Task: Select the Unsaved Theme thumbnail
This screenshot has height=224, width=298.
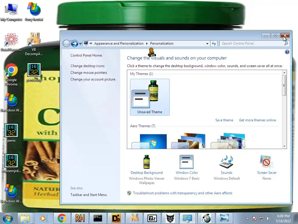Action: [150, 97]
